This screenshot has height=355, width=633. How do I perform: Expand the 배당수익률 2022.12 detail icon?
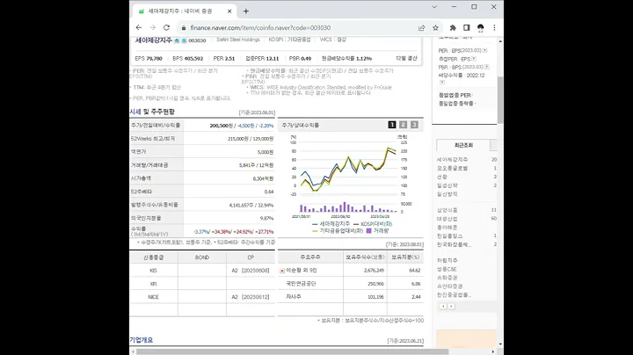442,83
